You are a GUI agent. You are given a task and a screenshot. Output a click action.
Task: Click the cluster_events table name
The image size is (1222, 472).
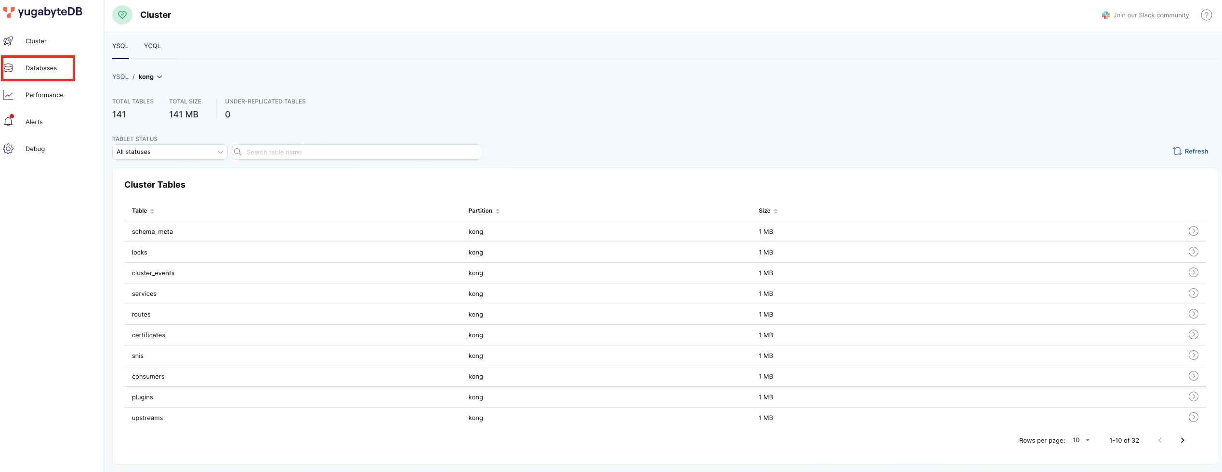point(153,273)
